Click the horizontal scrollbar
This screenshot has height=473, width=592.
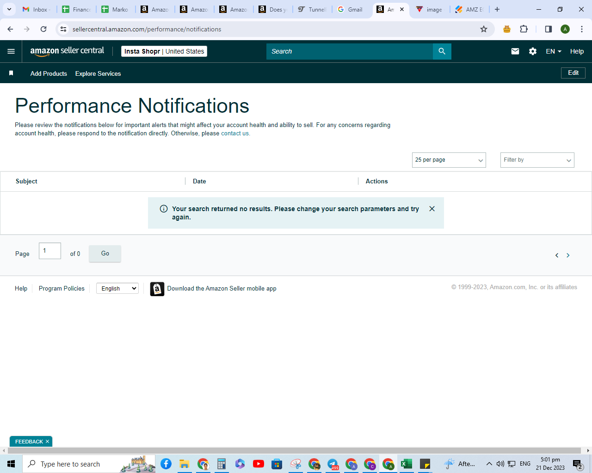(x=294, y=450)
